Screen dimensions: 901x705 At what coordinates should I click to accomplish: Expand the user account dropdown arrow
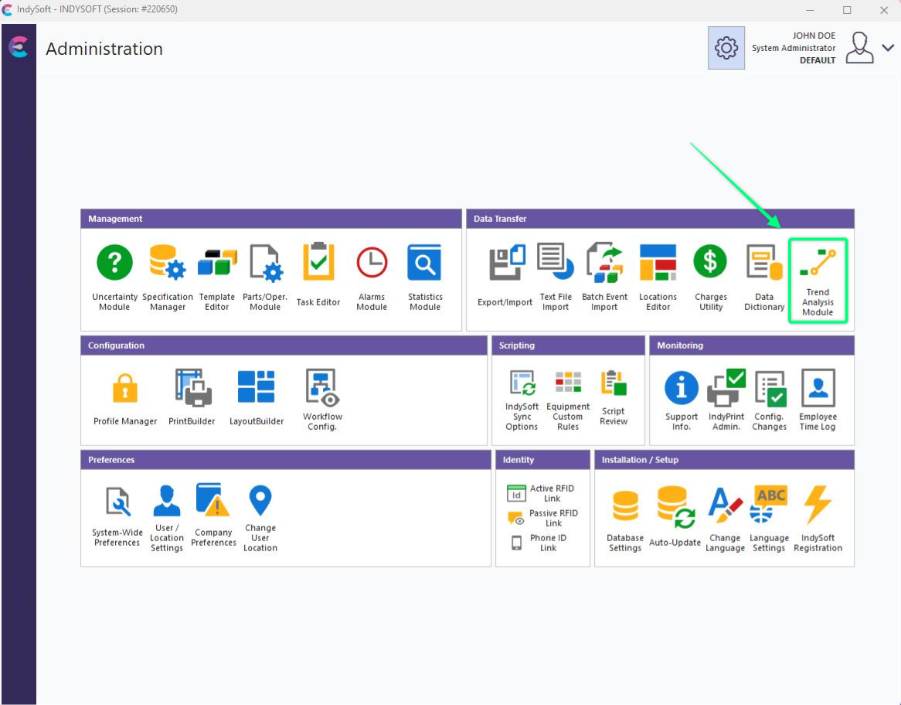(887, 49)
